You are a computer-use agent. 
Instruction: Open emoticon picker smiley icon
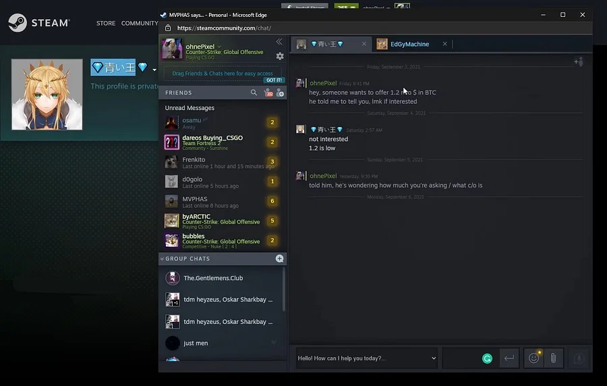[x=534, y=358]
